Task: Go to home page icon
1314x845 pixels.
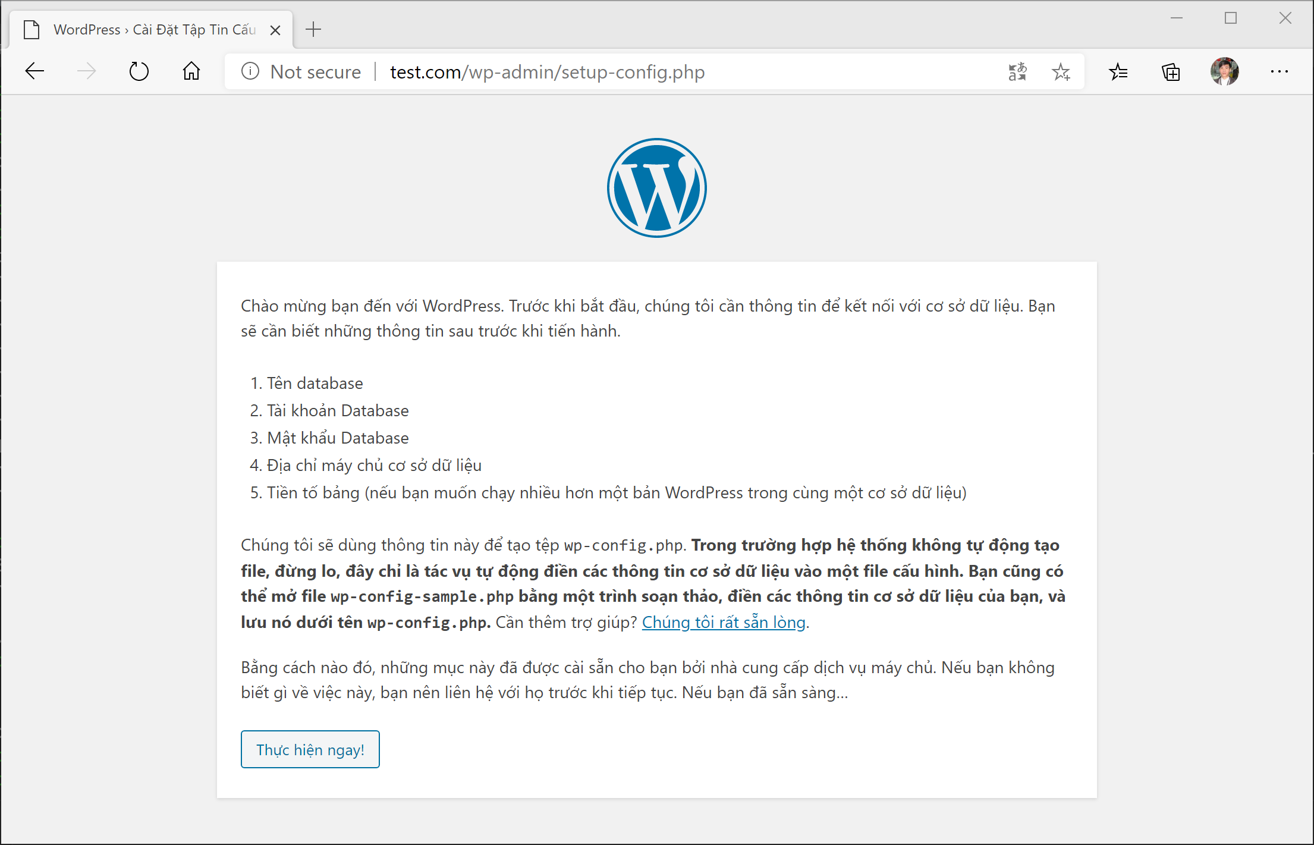Action: (191, 72)
